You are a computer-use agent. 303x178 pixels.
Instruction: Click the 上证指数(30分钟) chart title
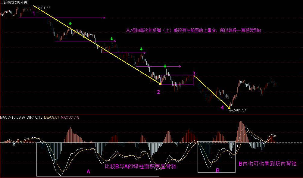(14, 2)
